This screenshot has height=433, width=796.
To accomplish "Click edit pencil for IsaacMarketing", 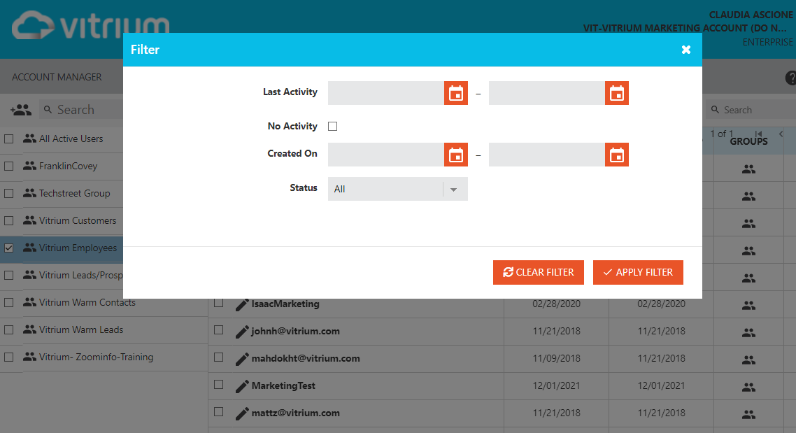I will tap(242, 304).
